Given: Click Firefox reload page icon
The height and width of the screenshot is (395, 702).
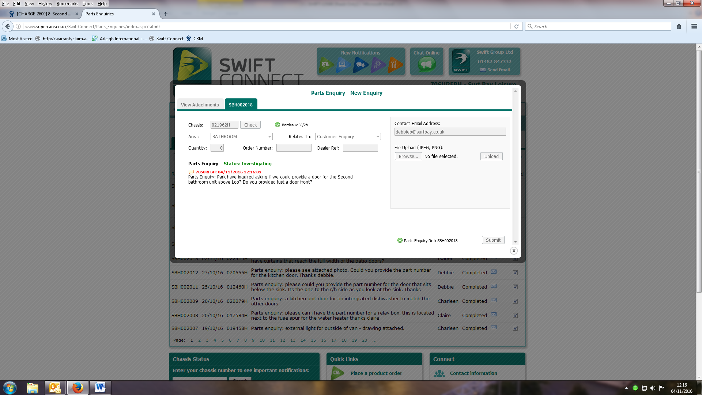Looking at the screenshot, I should click(516, 26).
